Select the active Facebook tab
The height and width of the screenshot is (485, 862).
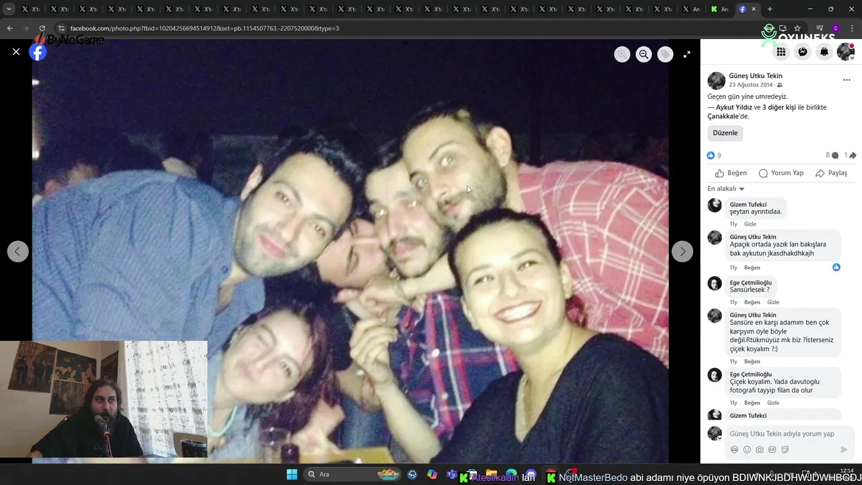748,9
